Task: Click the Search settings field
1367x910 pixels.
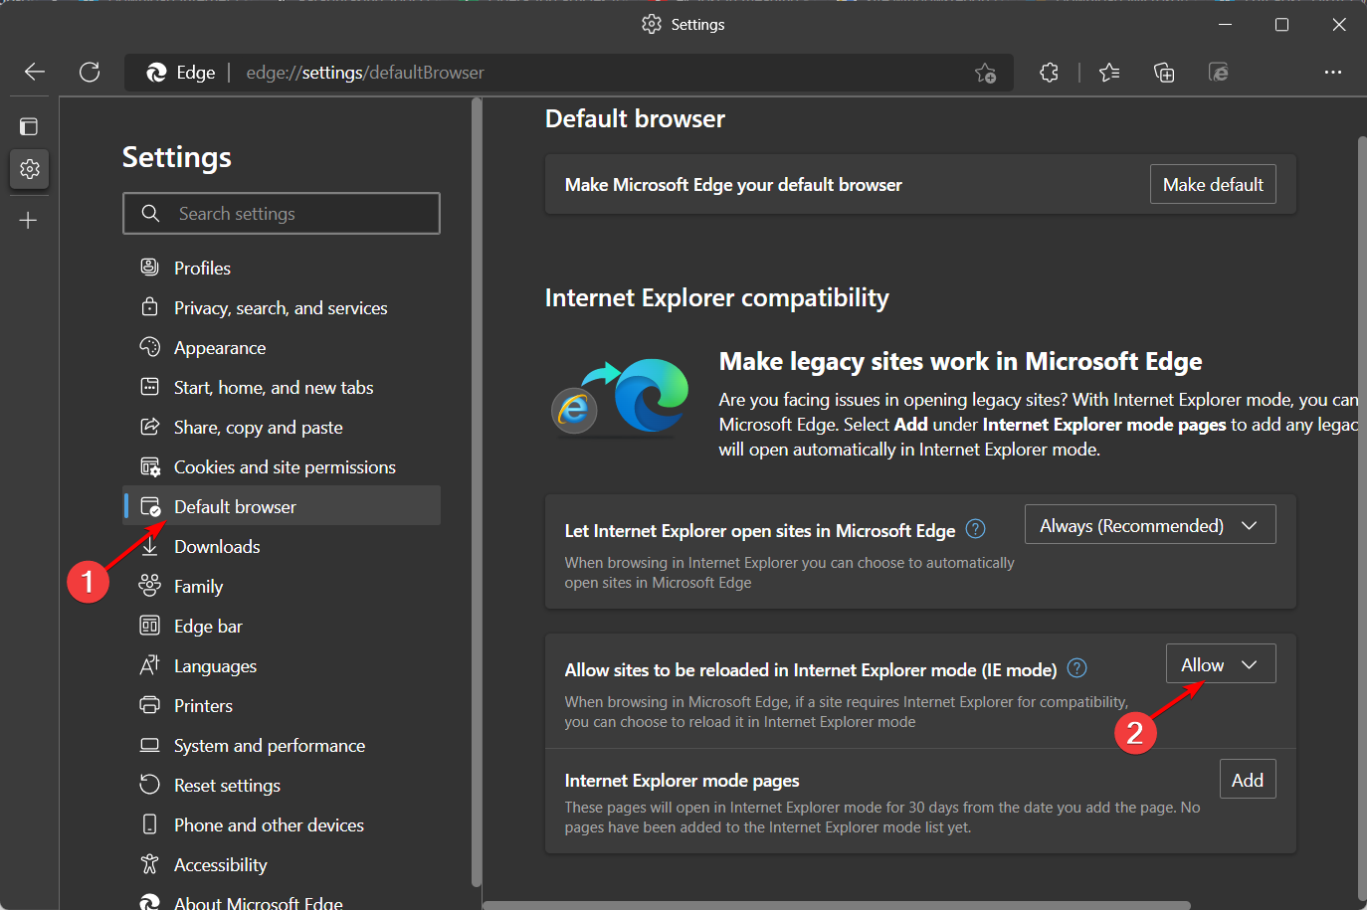Action: pos(282,213)
